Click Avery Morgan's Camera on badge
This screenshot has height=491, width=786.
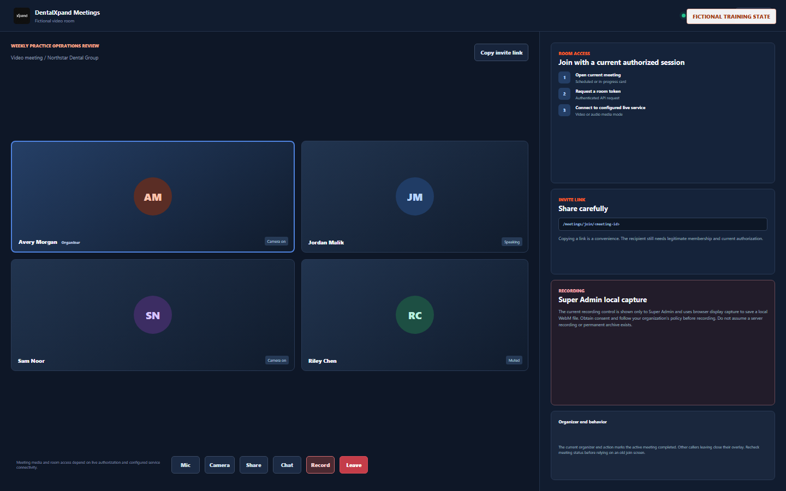(276, 241)
